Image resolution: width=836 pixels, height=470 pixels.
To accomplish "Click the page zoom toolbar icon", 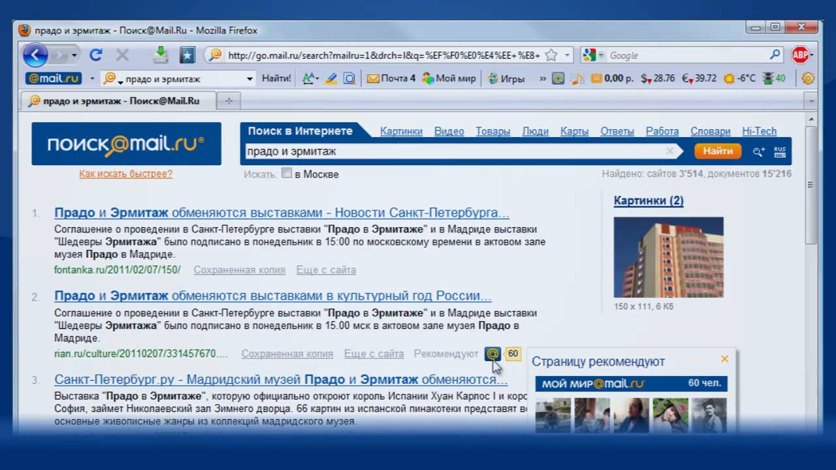I will (x=349, y=78).
